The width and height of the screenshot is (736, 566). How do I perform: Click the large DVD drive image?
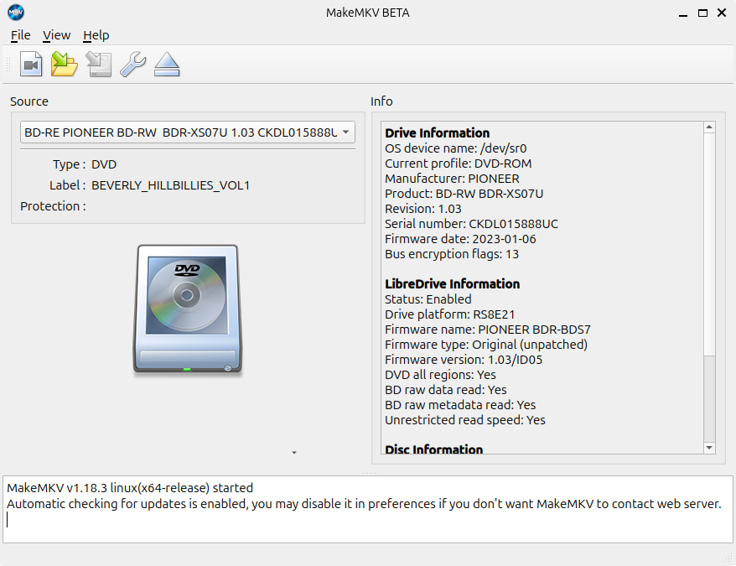187,309
